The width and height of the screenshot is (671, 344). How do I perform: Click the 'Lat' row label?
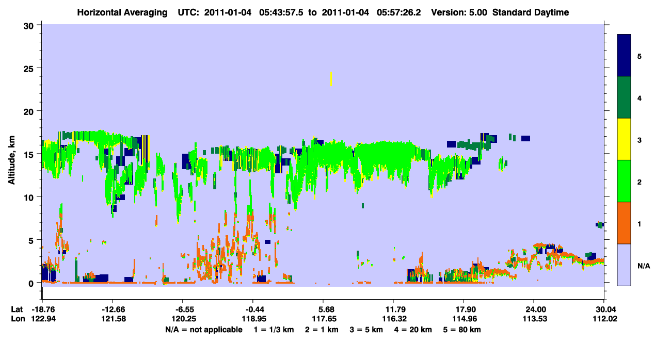17,309
